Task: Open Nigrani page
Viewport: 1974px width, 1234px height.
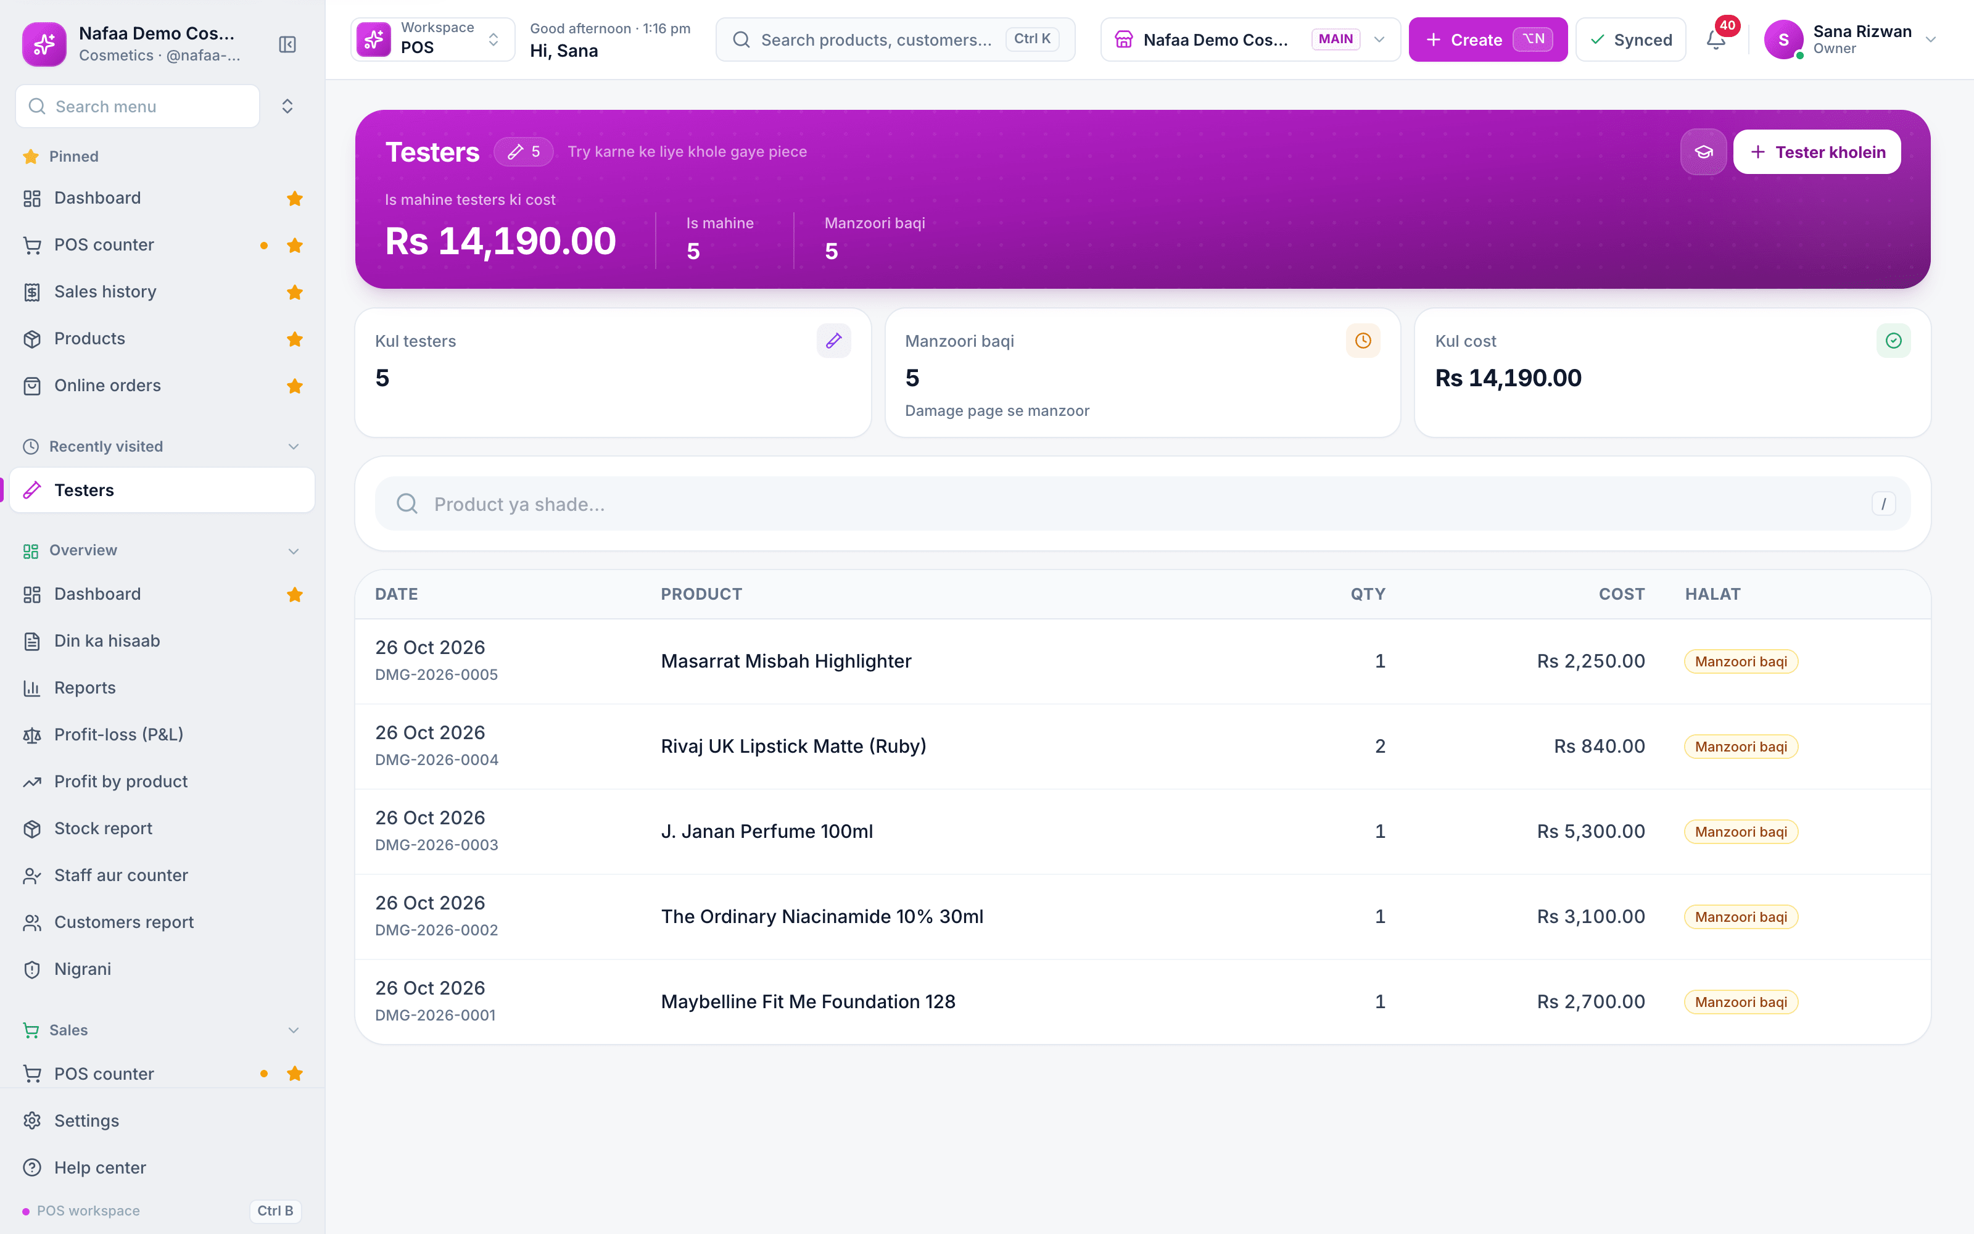Action: [162, 969]
